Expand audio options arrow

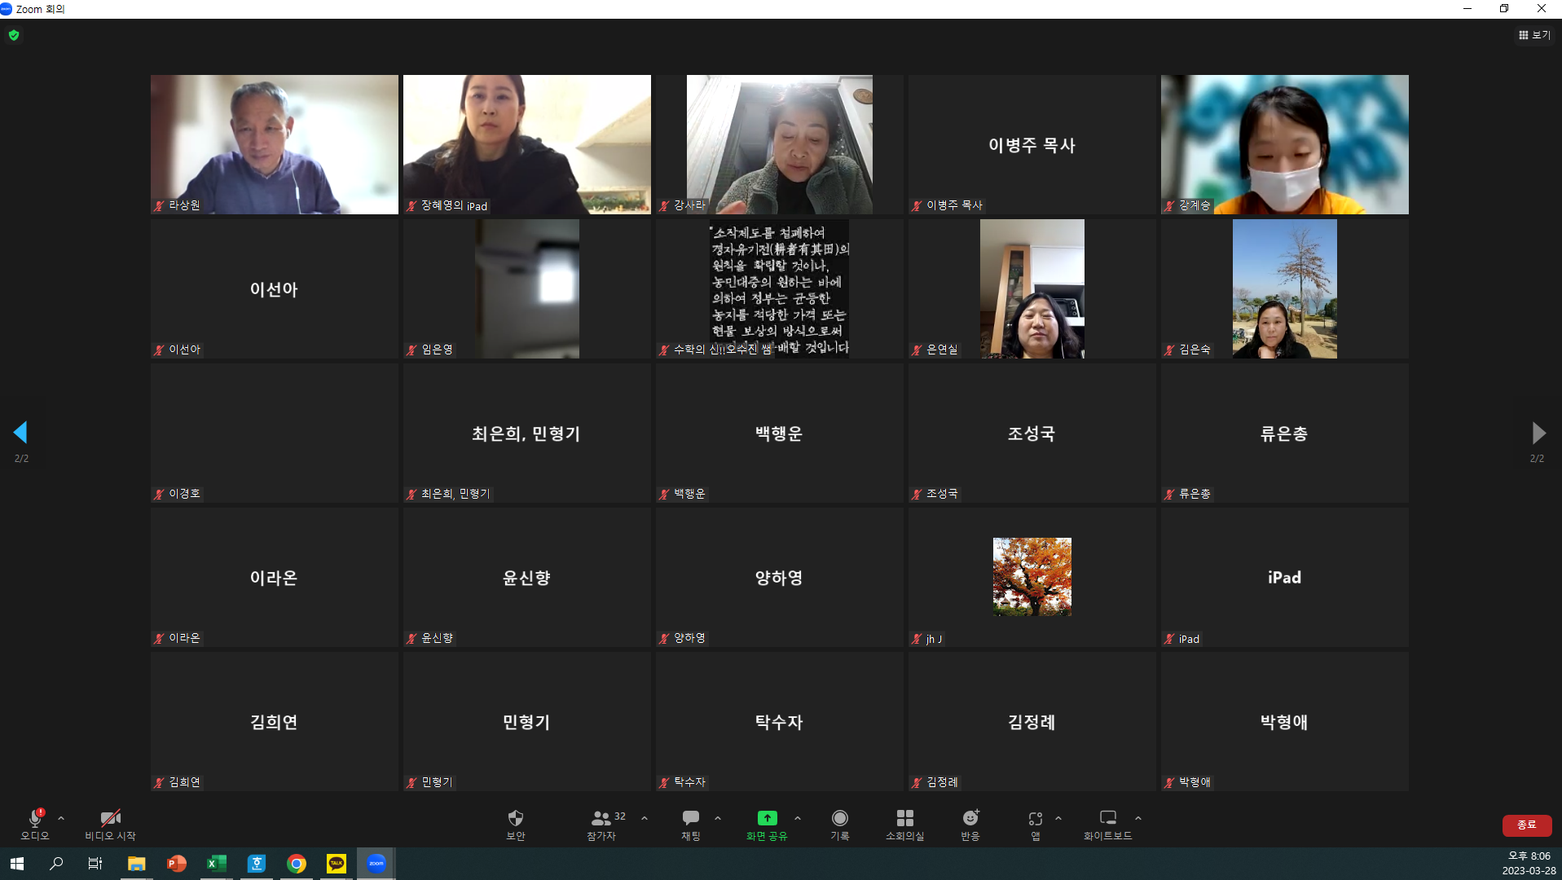click(x=61, y=818)
